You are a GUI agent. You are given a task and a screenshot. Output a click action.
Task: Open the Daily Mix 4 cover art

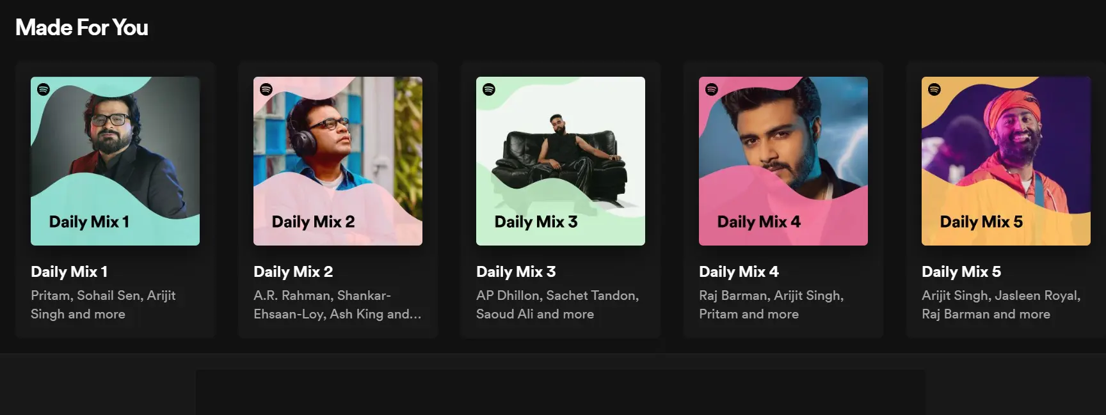[x=783, y=161]
